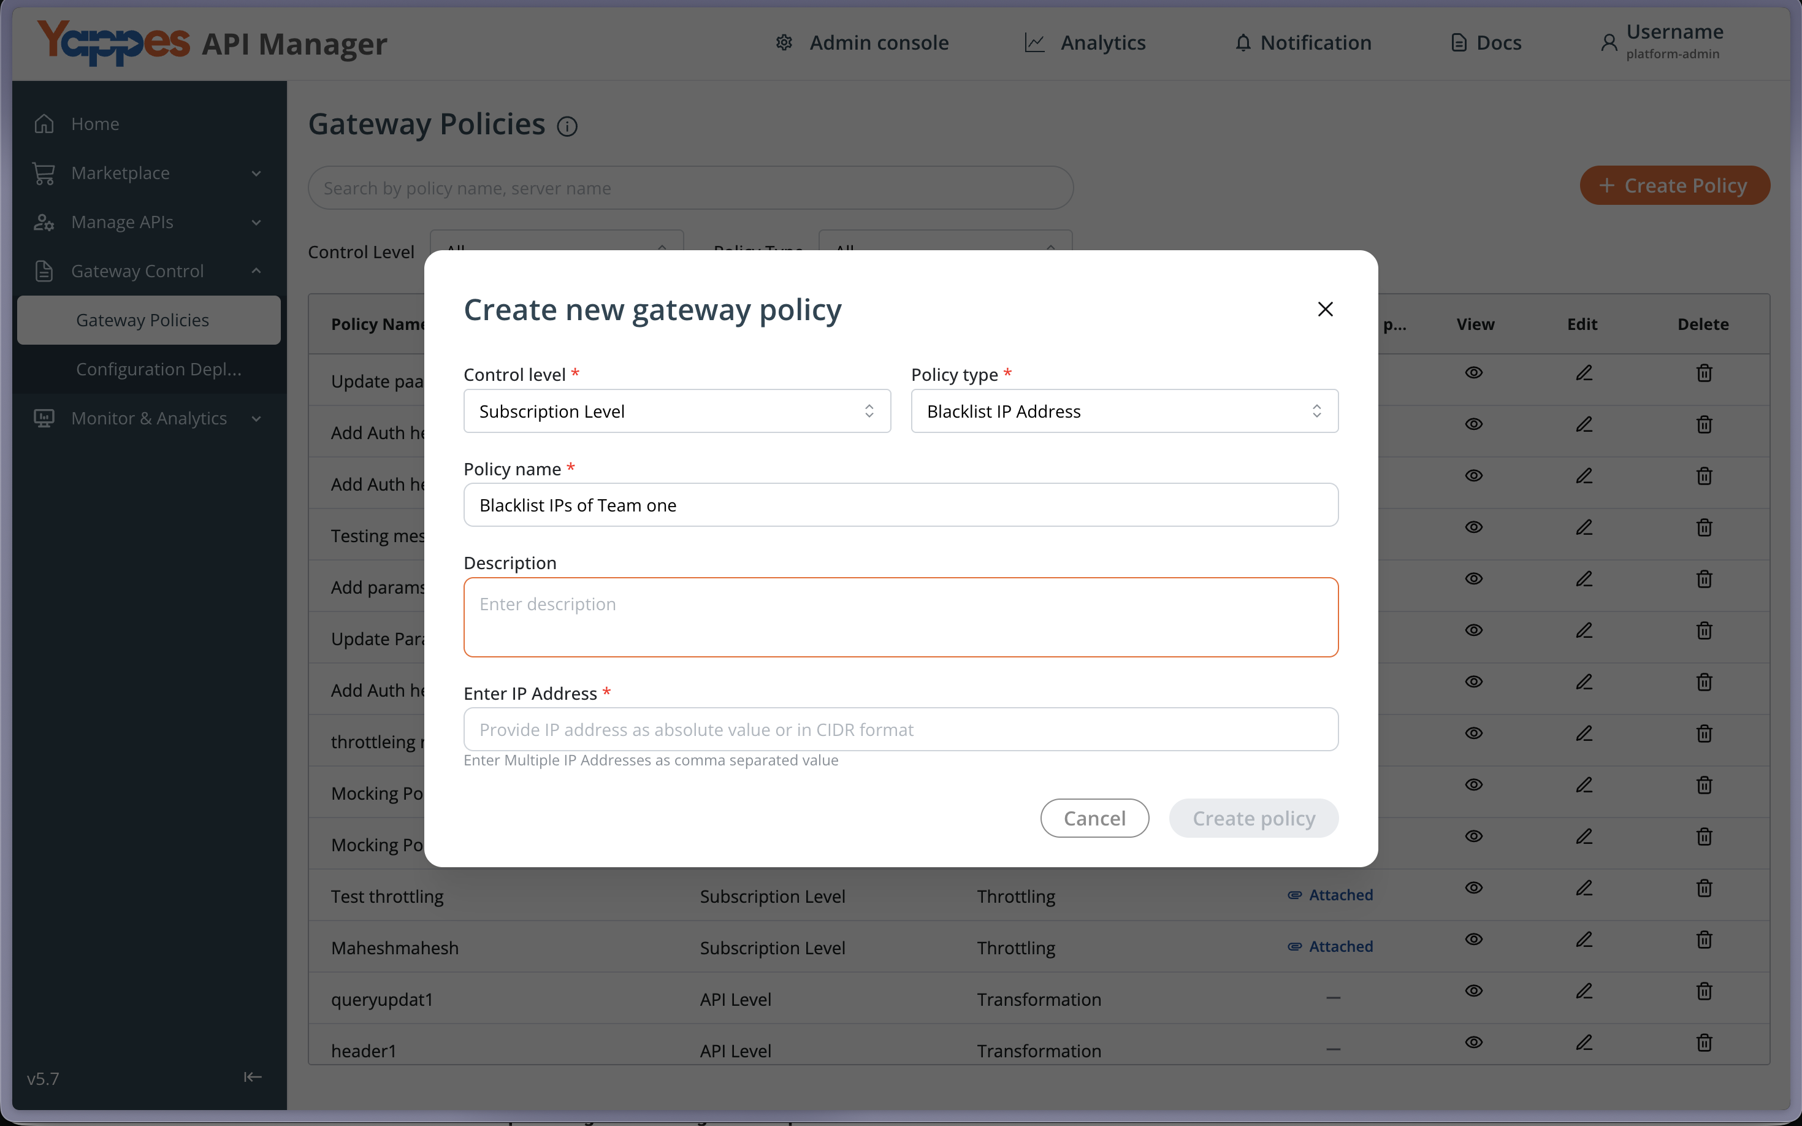Edit the Update paa... policy pencil icon
Image resolution: width=1802 pixels, height=1126 pixels.
1584,372
